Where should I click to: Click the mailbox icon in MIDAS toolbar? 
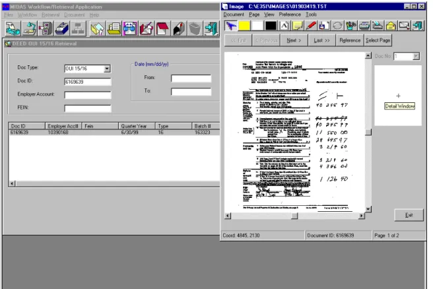coord(179,29)
